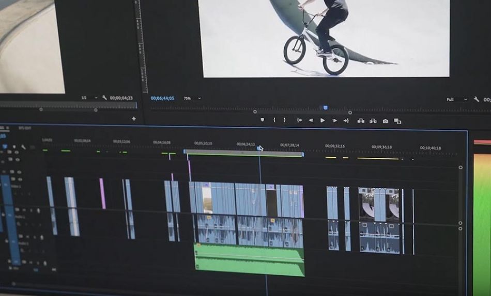
Task: Click the Extract button
Action: 373,121
